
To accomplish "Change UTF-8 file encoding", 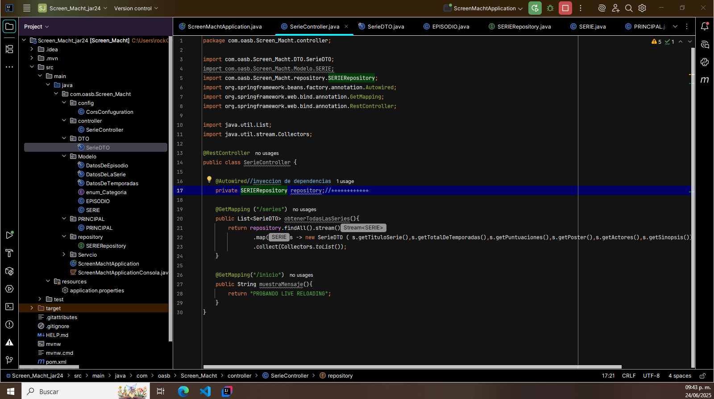I will tap(651, 376).
